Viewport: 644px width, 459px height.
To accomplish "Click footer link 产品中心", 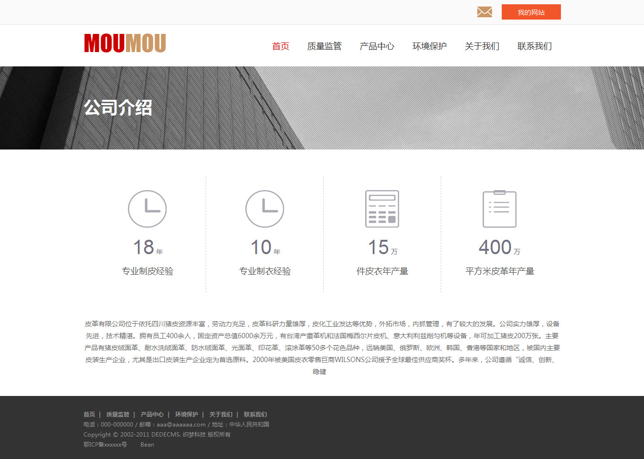I will point(152,415).
